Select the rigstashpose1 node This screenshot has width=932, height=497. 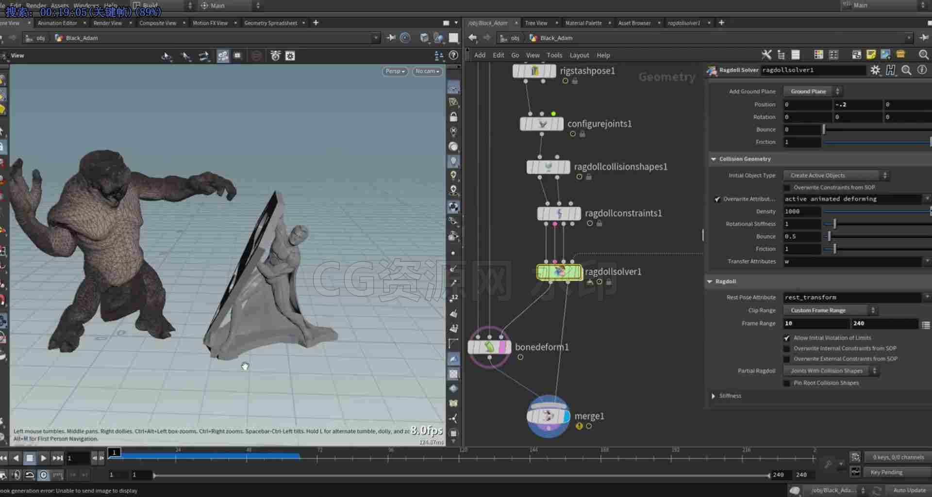click(534, 71)
